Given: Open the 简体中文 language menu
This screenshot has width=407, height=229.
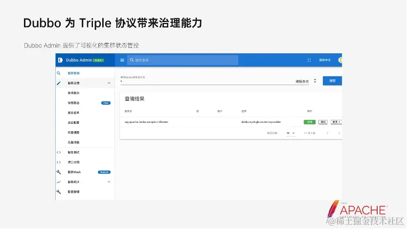Looking at the screenshot, I should (x=325, y=60).
